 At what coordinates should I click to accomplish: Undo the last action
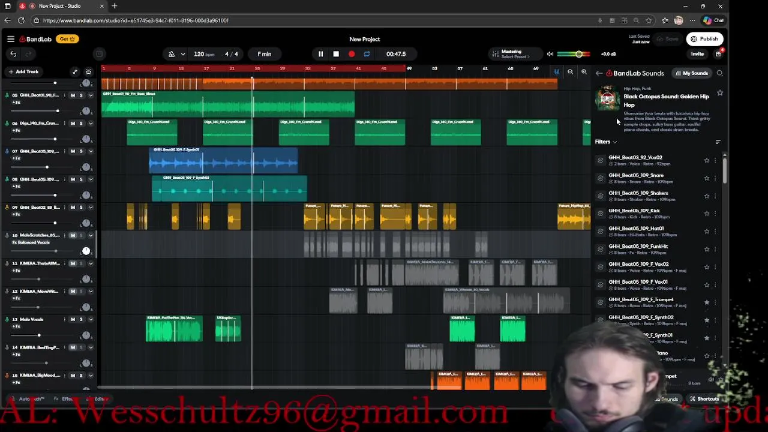tap(13, 54)
